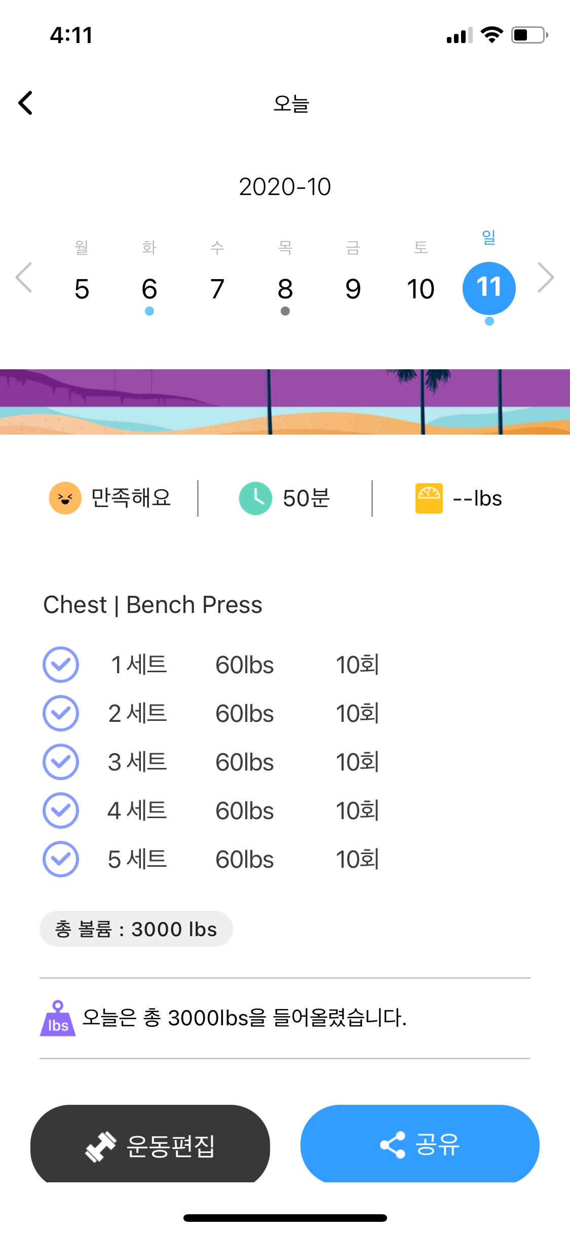Tap the total volume 3000 lbs badge

136,929
